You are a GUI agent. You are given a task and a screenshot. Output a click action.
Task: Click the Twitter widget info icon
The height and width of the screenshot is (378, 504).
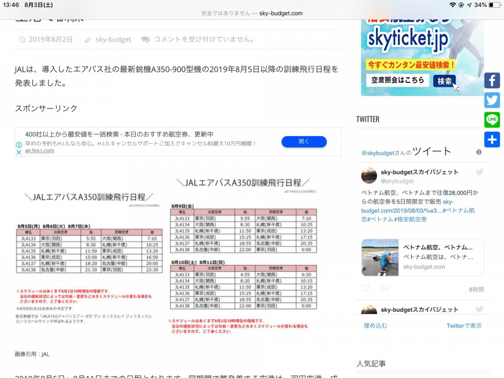pyautogui.click(x=479, y=152)
